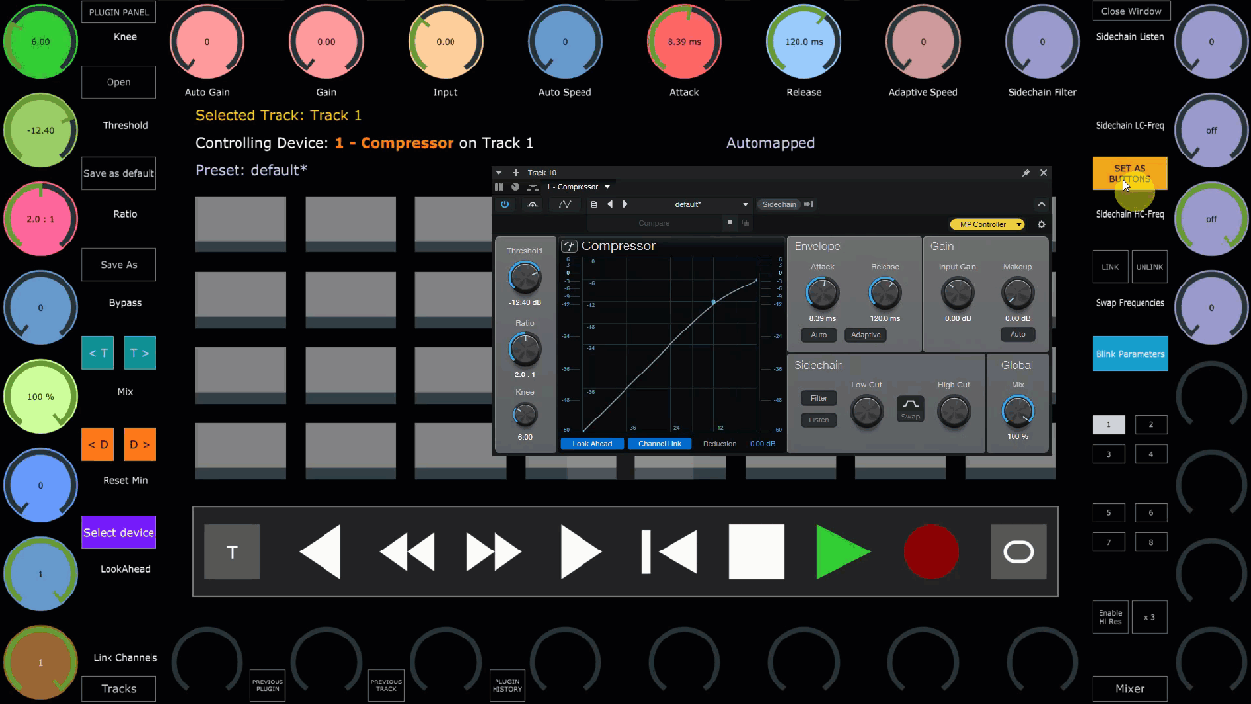1251x704 pixels.
Task: Start playback with the green play arrow
Action: point(842,552)
